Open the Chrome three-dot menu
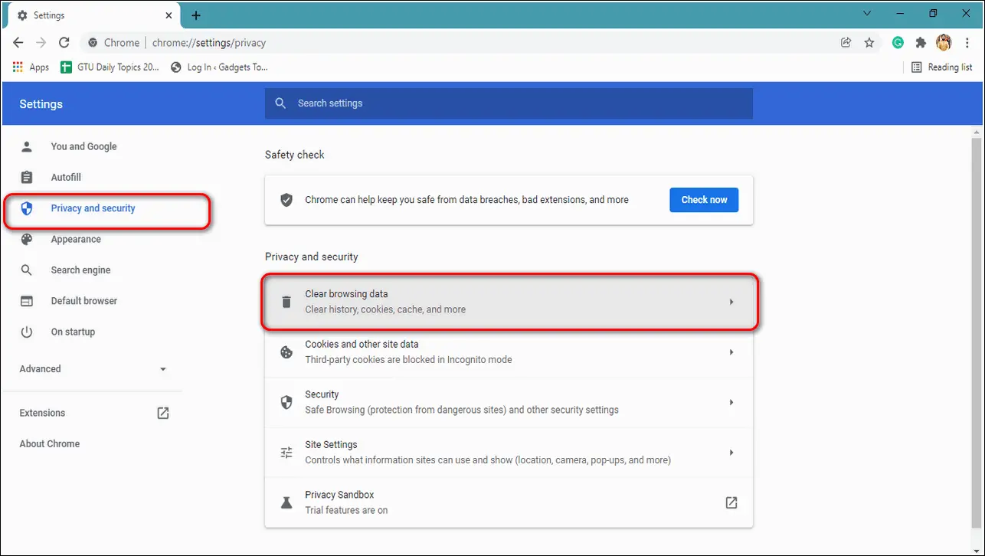Image resolution: width=985 pixels, height=556 pixels. (x=966, y=43)
